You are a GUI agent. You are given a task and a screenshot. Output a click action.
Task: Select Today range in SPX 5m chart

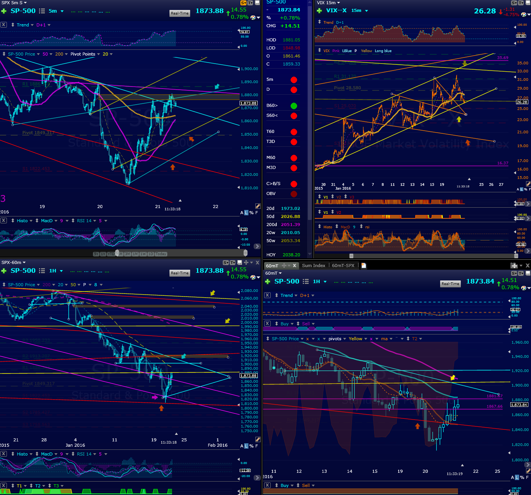[161, 254]
